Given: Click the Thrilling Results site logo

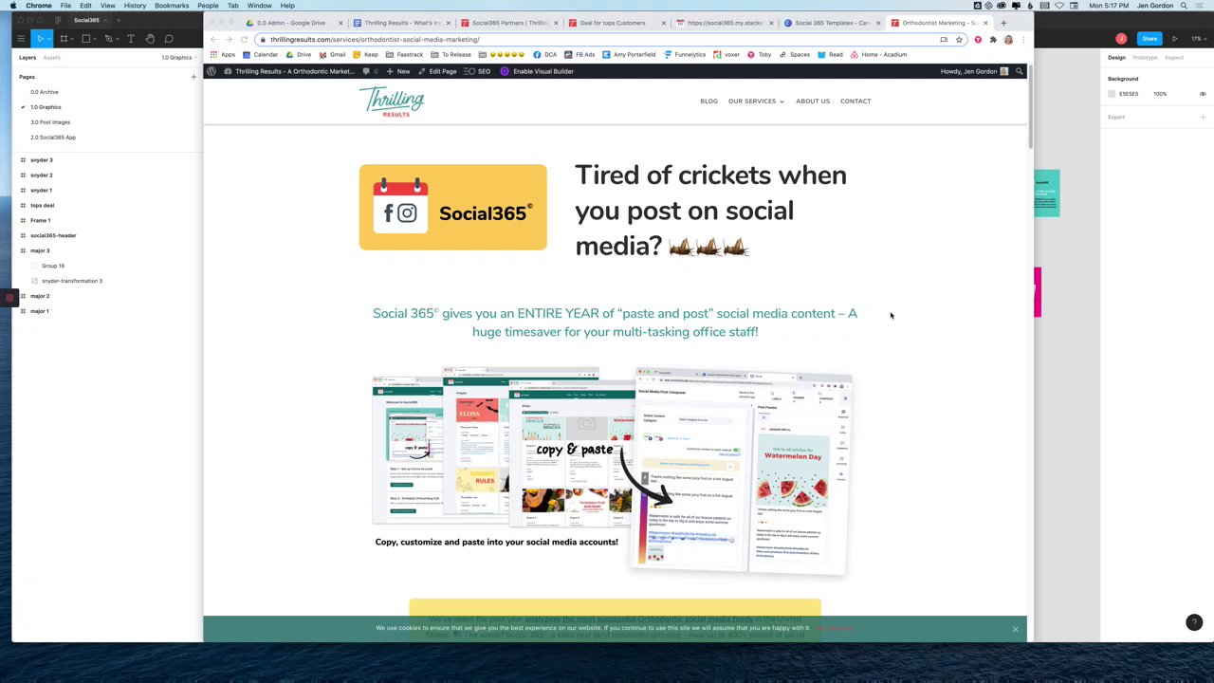Looking at the screenshot, I should [x=392, y=102].
